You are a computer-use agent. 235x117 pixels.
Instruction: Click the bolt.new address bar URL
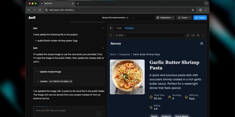(62, 10)
